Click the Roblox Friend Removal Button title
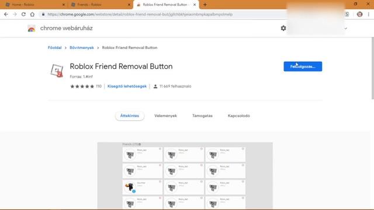The image size is (374, 210). pyautogui.click(x=121, y=66)
